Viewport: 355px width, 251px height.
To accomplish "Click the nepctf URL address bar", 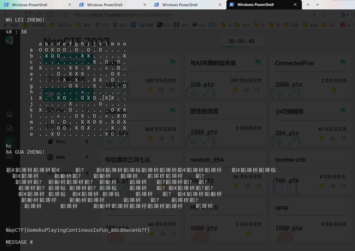I will tap(123, 15).
